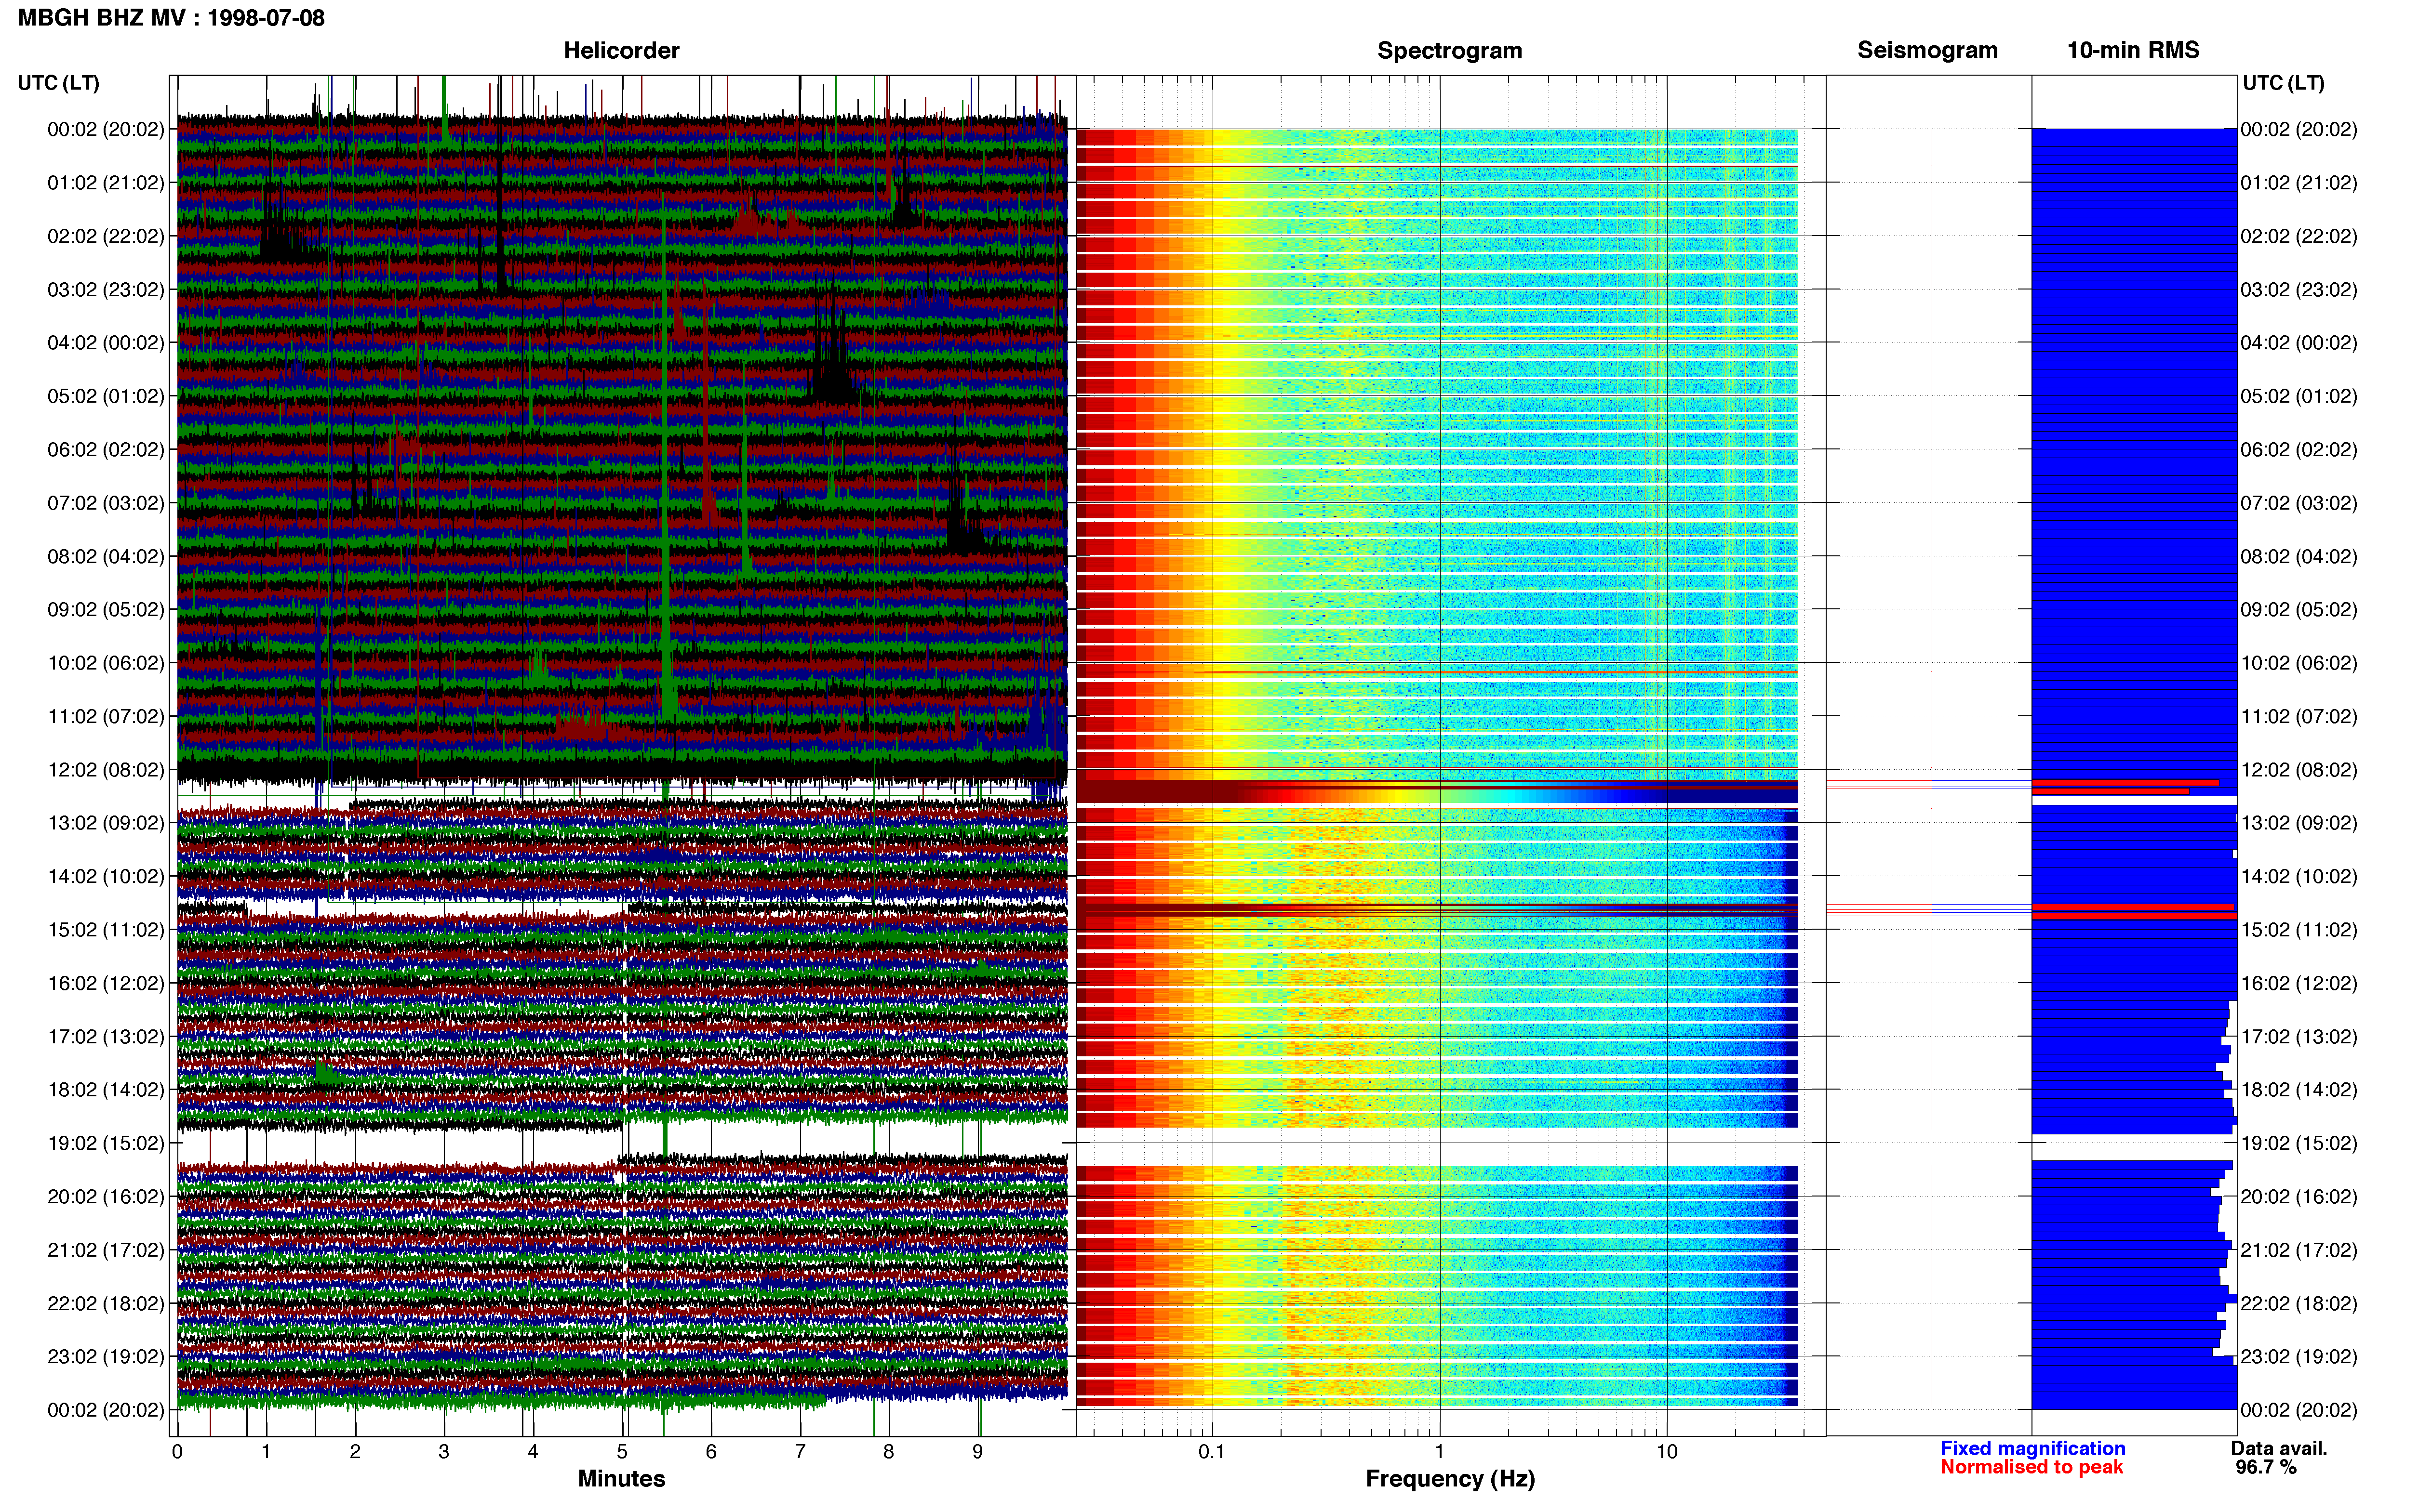Click the left time label '19:02 (15:02)'

click(x=106, y=1142)
